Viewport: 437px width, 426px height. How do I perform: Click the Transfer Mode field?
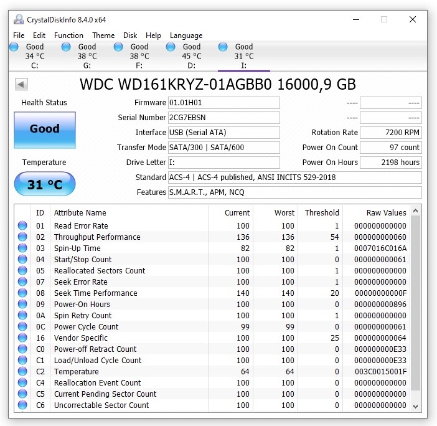(224, 148)
